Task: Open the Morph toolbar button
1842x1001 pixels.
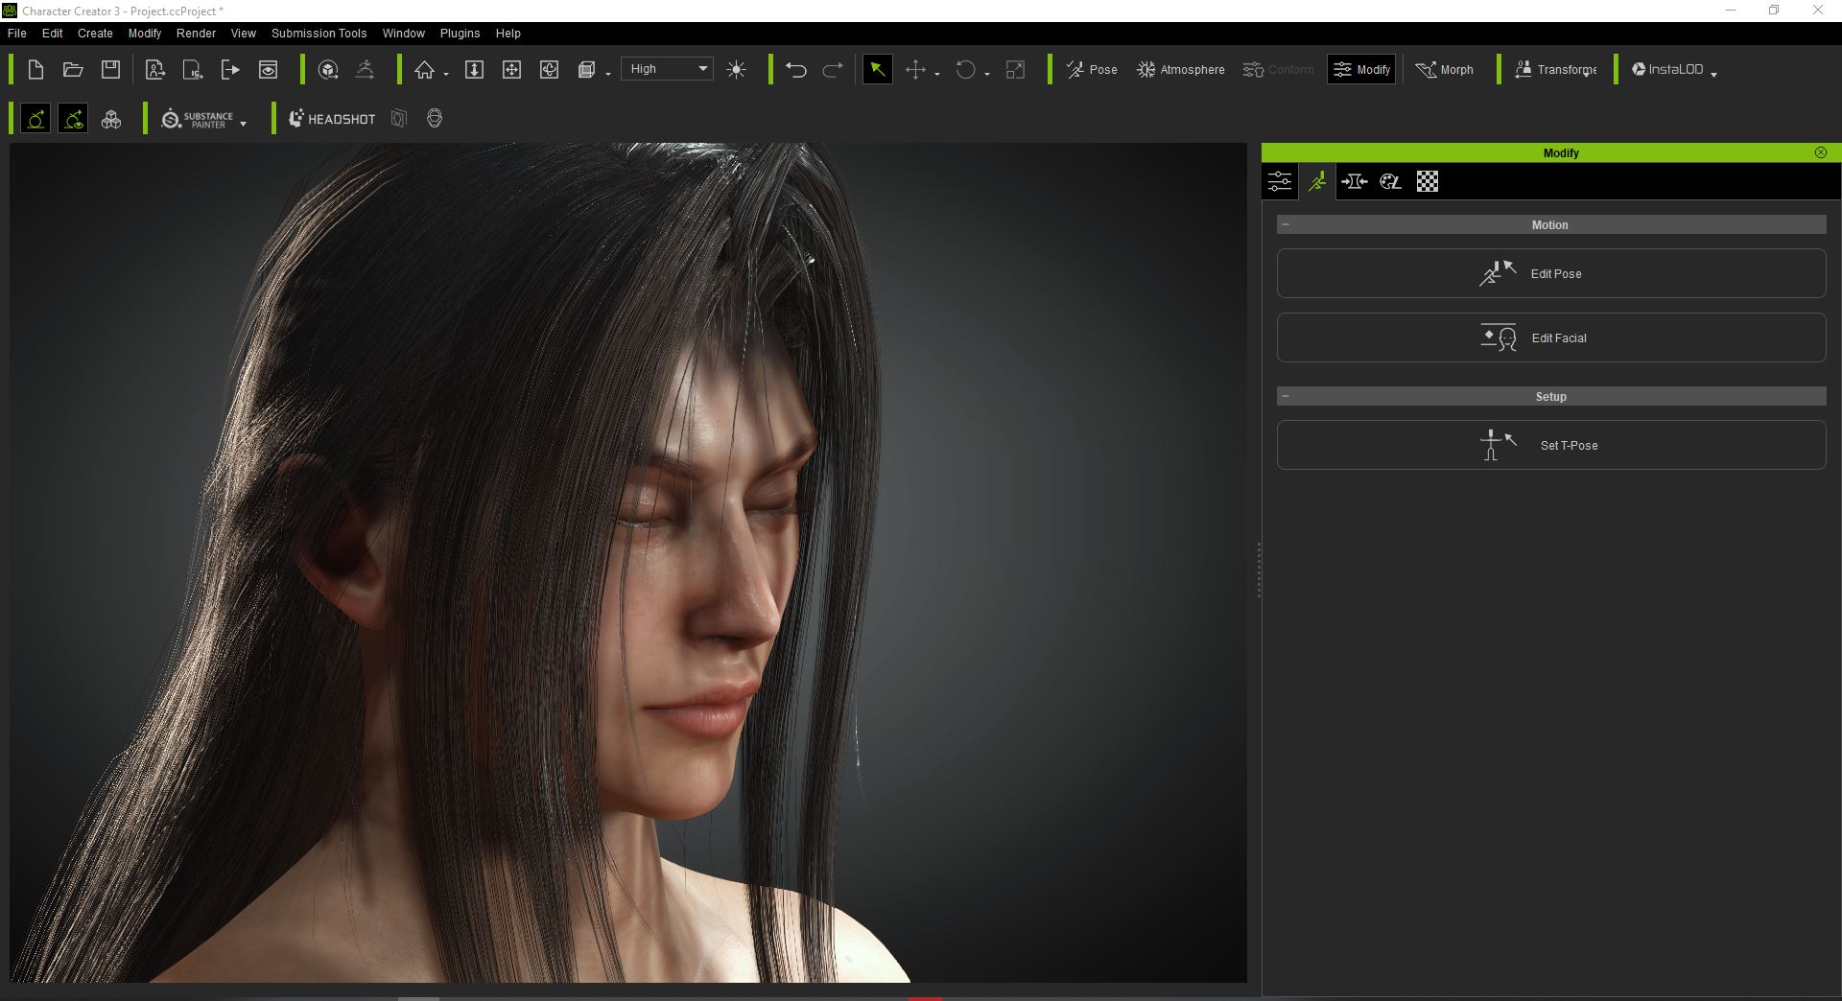Action: tap(1445, 69)
